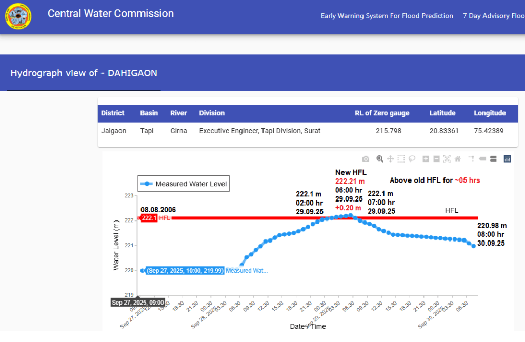Click the Central Water Commission logo
This screenshot has height=342, width=525.
coord(18,17)
